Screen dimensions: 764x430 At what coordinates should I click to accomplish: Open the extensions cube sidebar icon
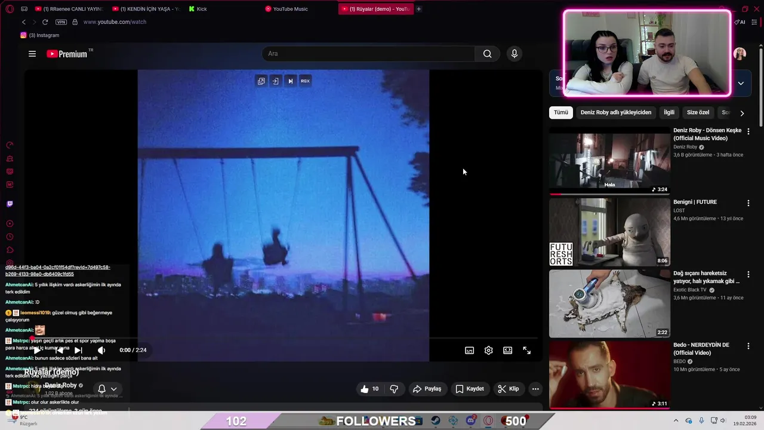click(x=10, y=250)
